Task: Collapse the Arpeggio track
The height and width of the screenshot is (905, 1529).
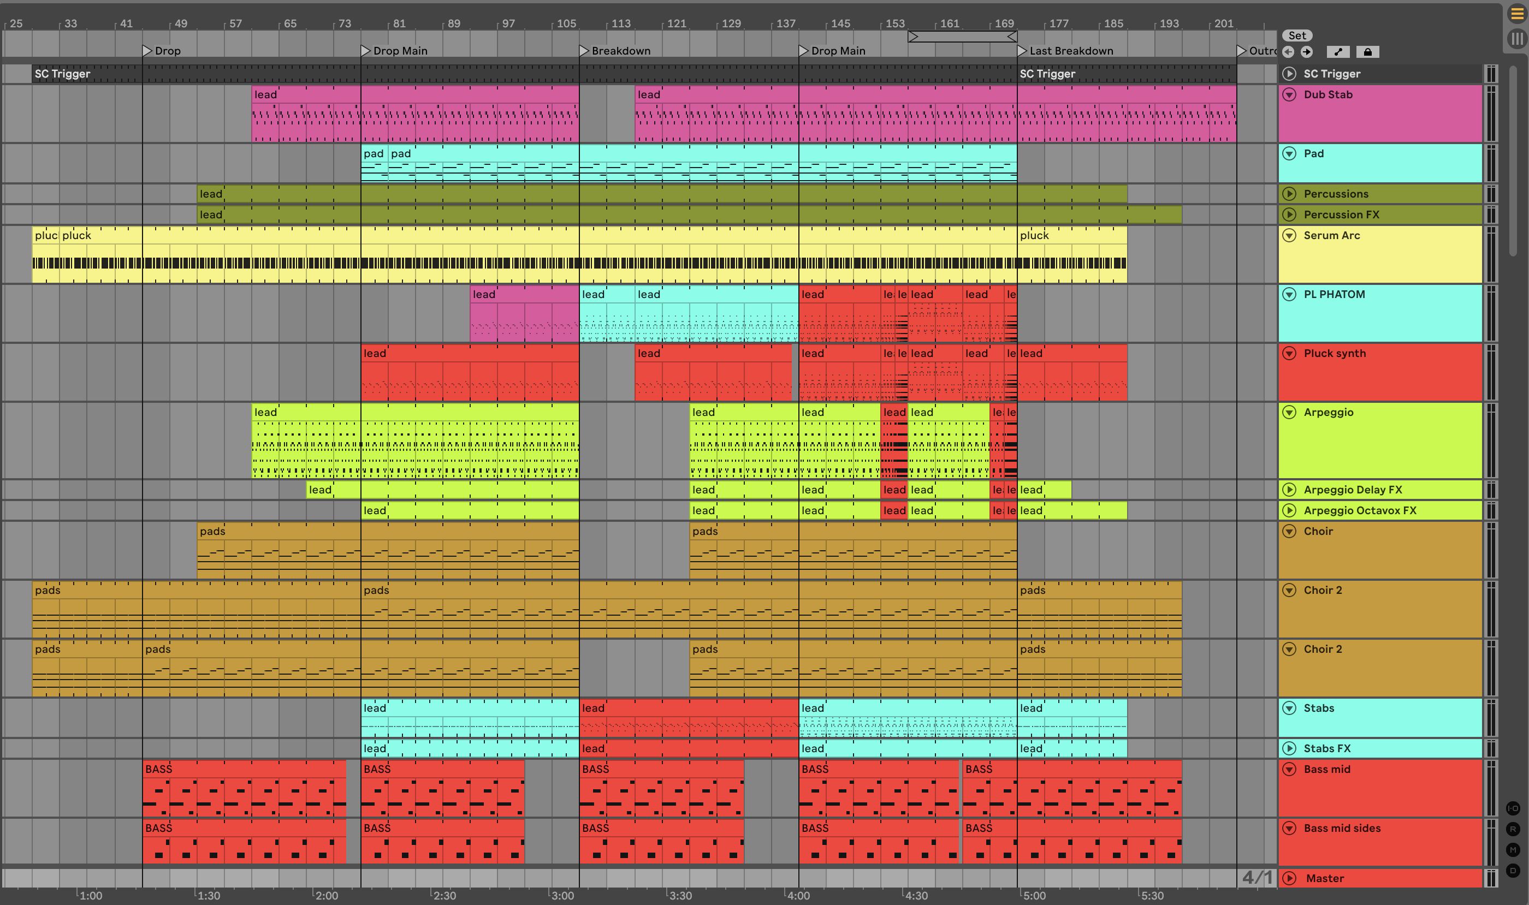Action: pyautogui.click(x=1289, y=412)
